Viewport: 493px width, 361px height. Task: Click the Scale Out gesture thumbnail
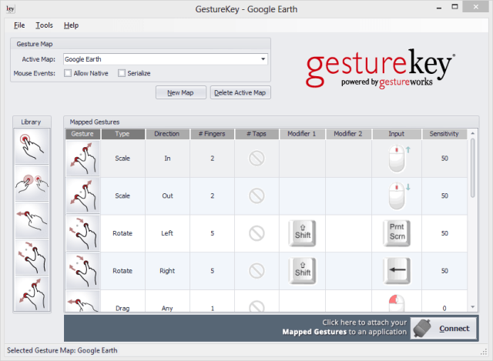point(83,196)
